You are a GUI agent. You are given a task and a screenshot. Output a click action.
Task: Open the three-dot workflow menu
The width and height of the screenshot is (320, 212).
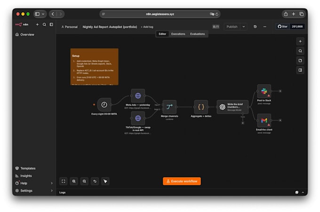point(264,27)
